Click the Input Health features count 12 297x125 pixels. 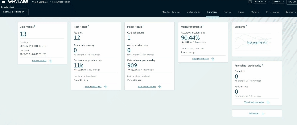(x=77, y=38)
